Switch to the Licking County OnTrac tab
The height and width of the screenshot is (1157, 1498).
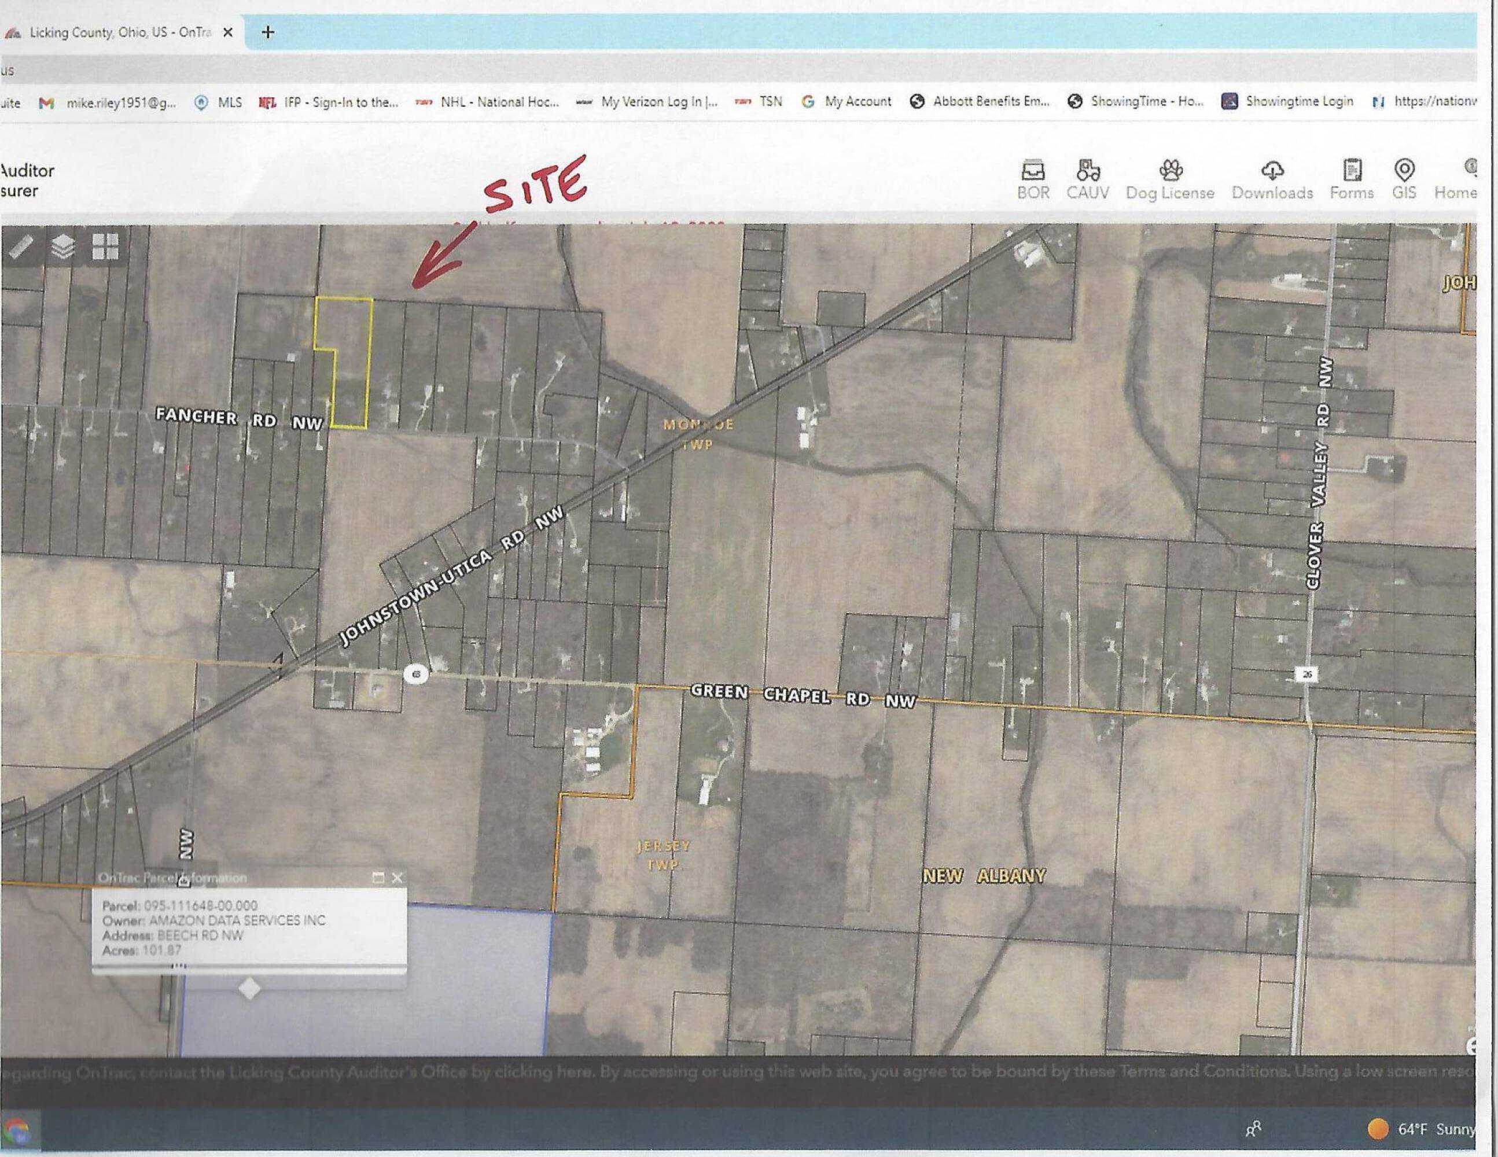(120, 32)
